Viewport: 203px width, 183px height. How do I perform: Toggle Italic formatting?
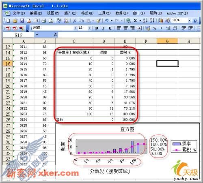click(x=104, y=28)
